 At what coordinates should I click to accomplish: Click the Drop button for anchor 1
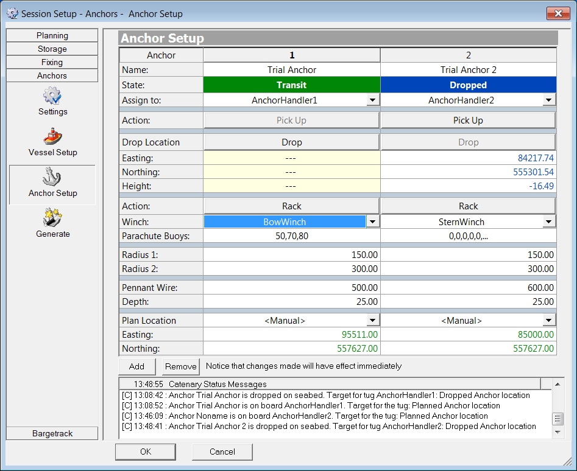point(291,142)
